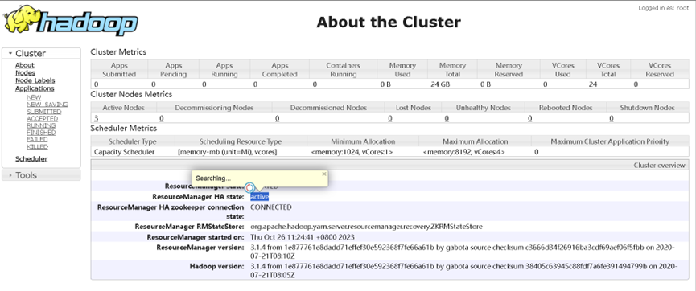Click the Rebooted Nodes count 0
This screenshot has width=696, height=291.
pyautogui.click(x=529, y=118)
